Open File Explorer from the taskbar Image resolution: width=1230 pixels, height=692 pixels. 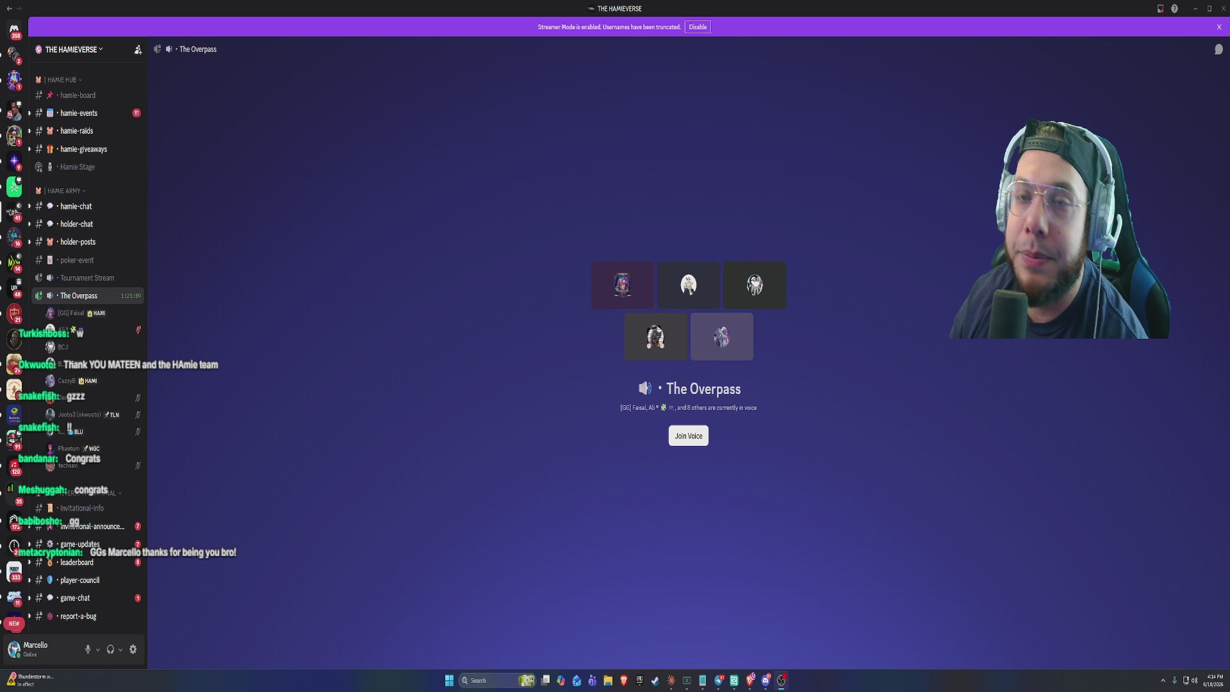pyautogui.click(x=608, y=680)
